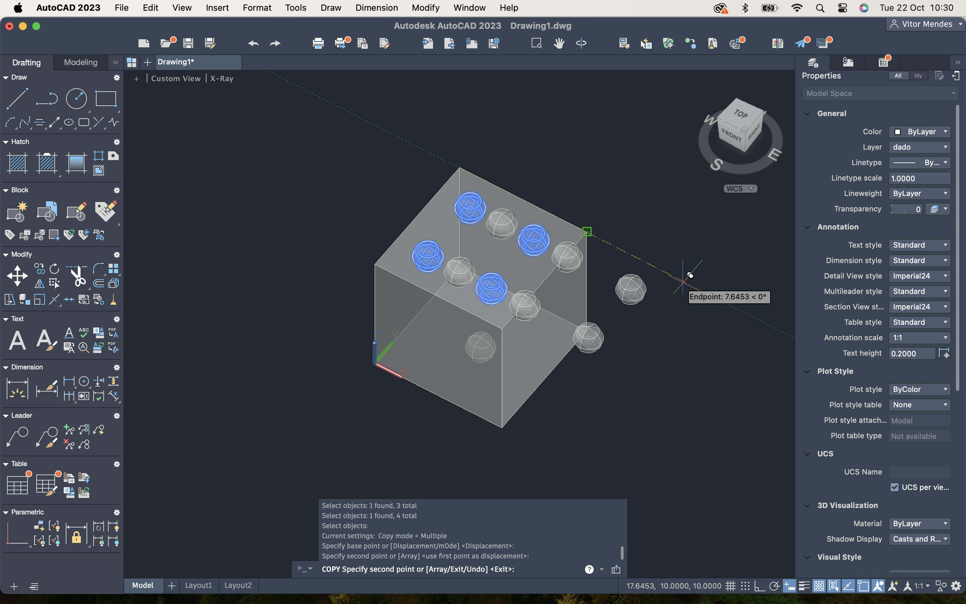Click TOP face of the ViewCube
Image resolution: width=966 pixels, height=604 pixels.
click(741, 113)
